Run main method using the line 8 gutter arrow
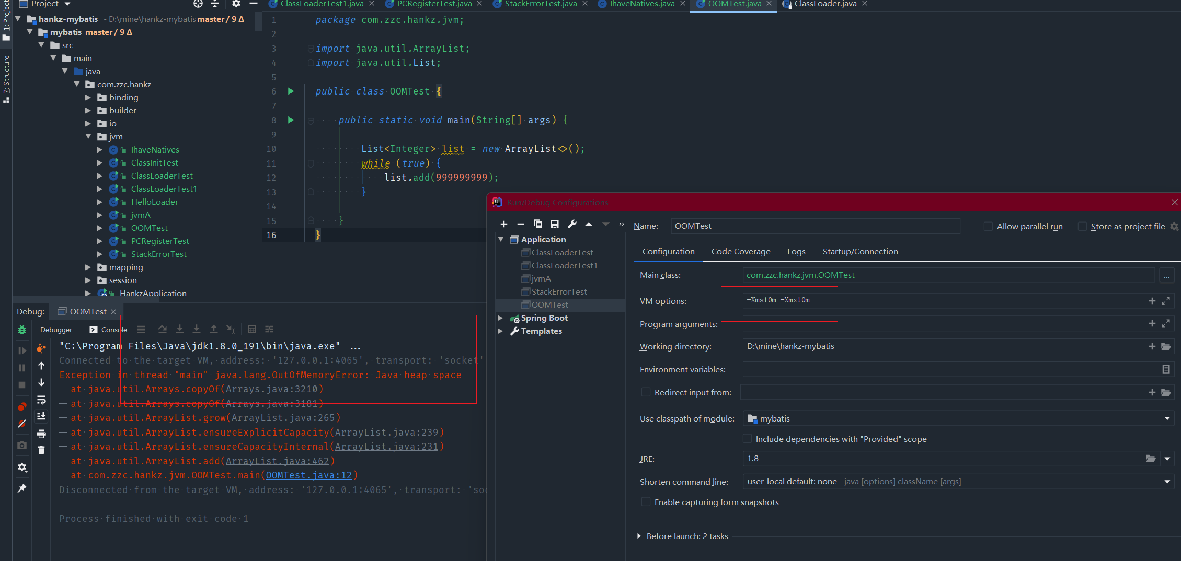This screenshot has height=561, width=1181. (x=291, y=120)
